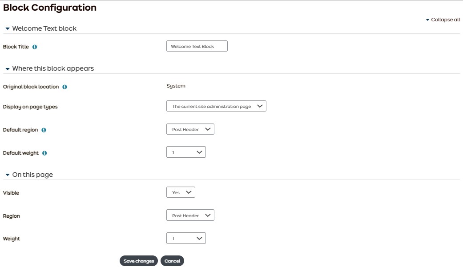The width and height of the screenshot is (463, 271).
Task: Collapse the Welcome Text block section
Action: click(x=8, y=29)
